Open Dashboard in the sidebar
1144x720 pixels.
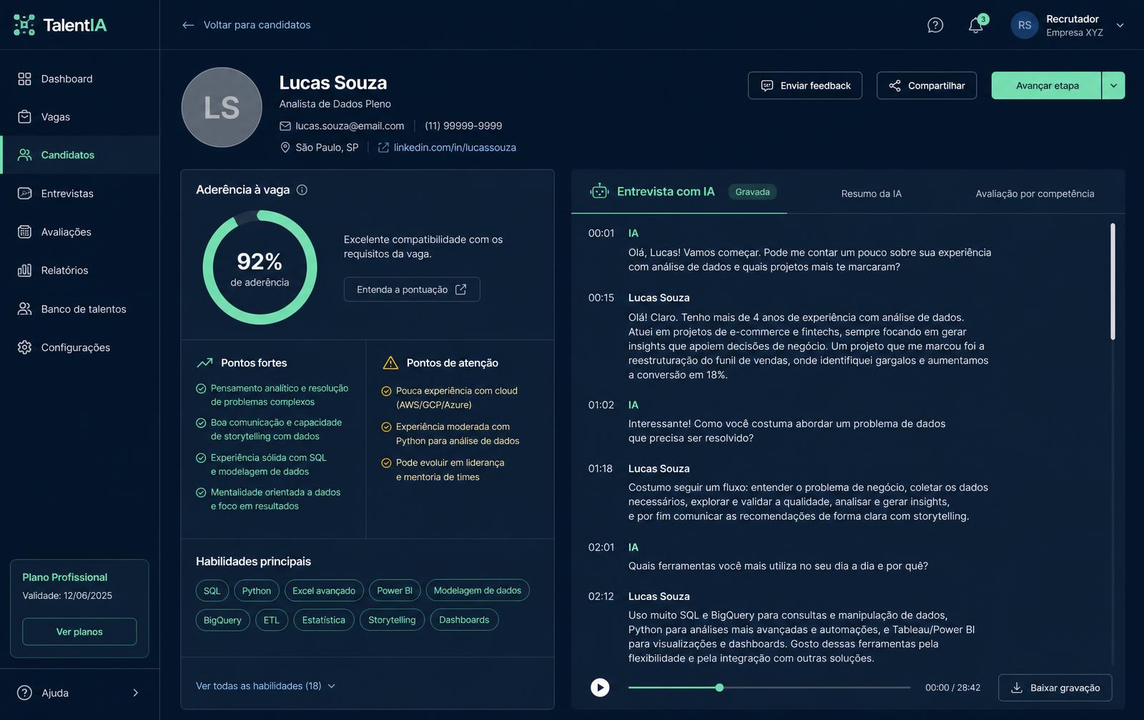coord(80,79)
